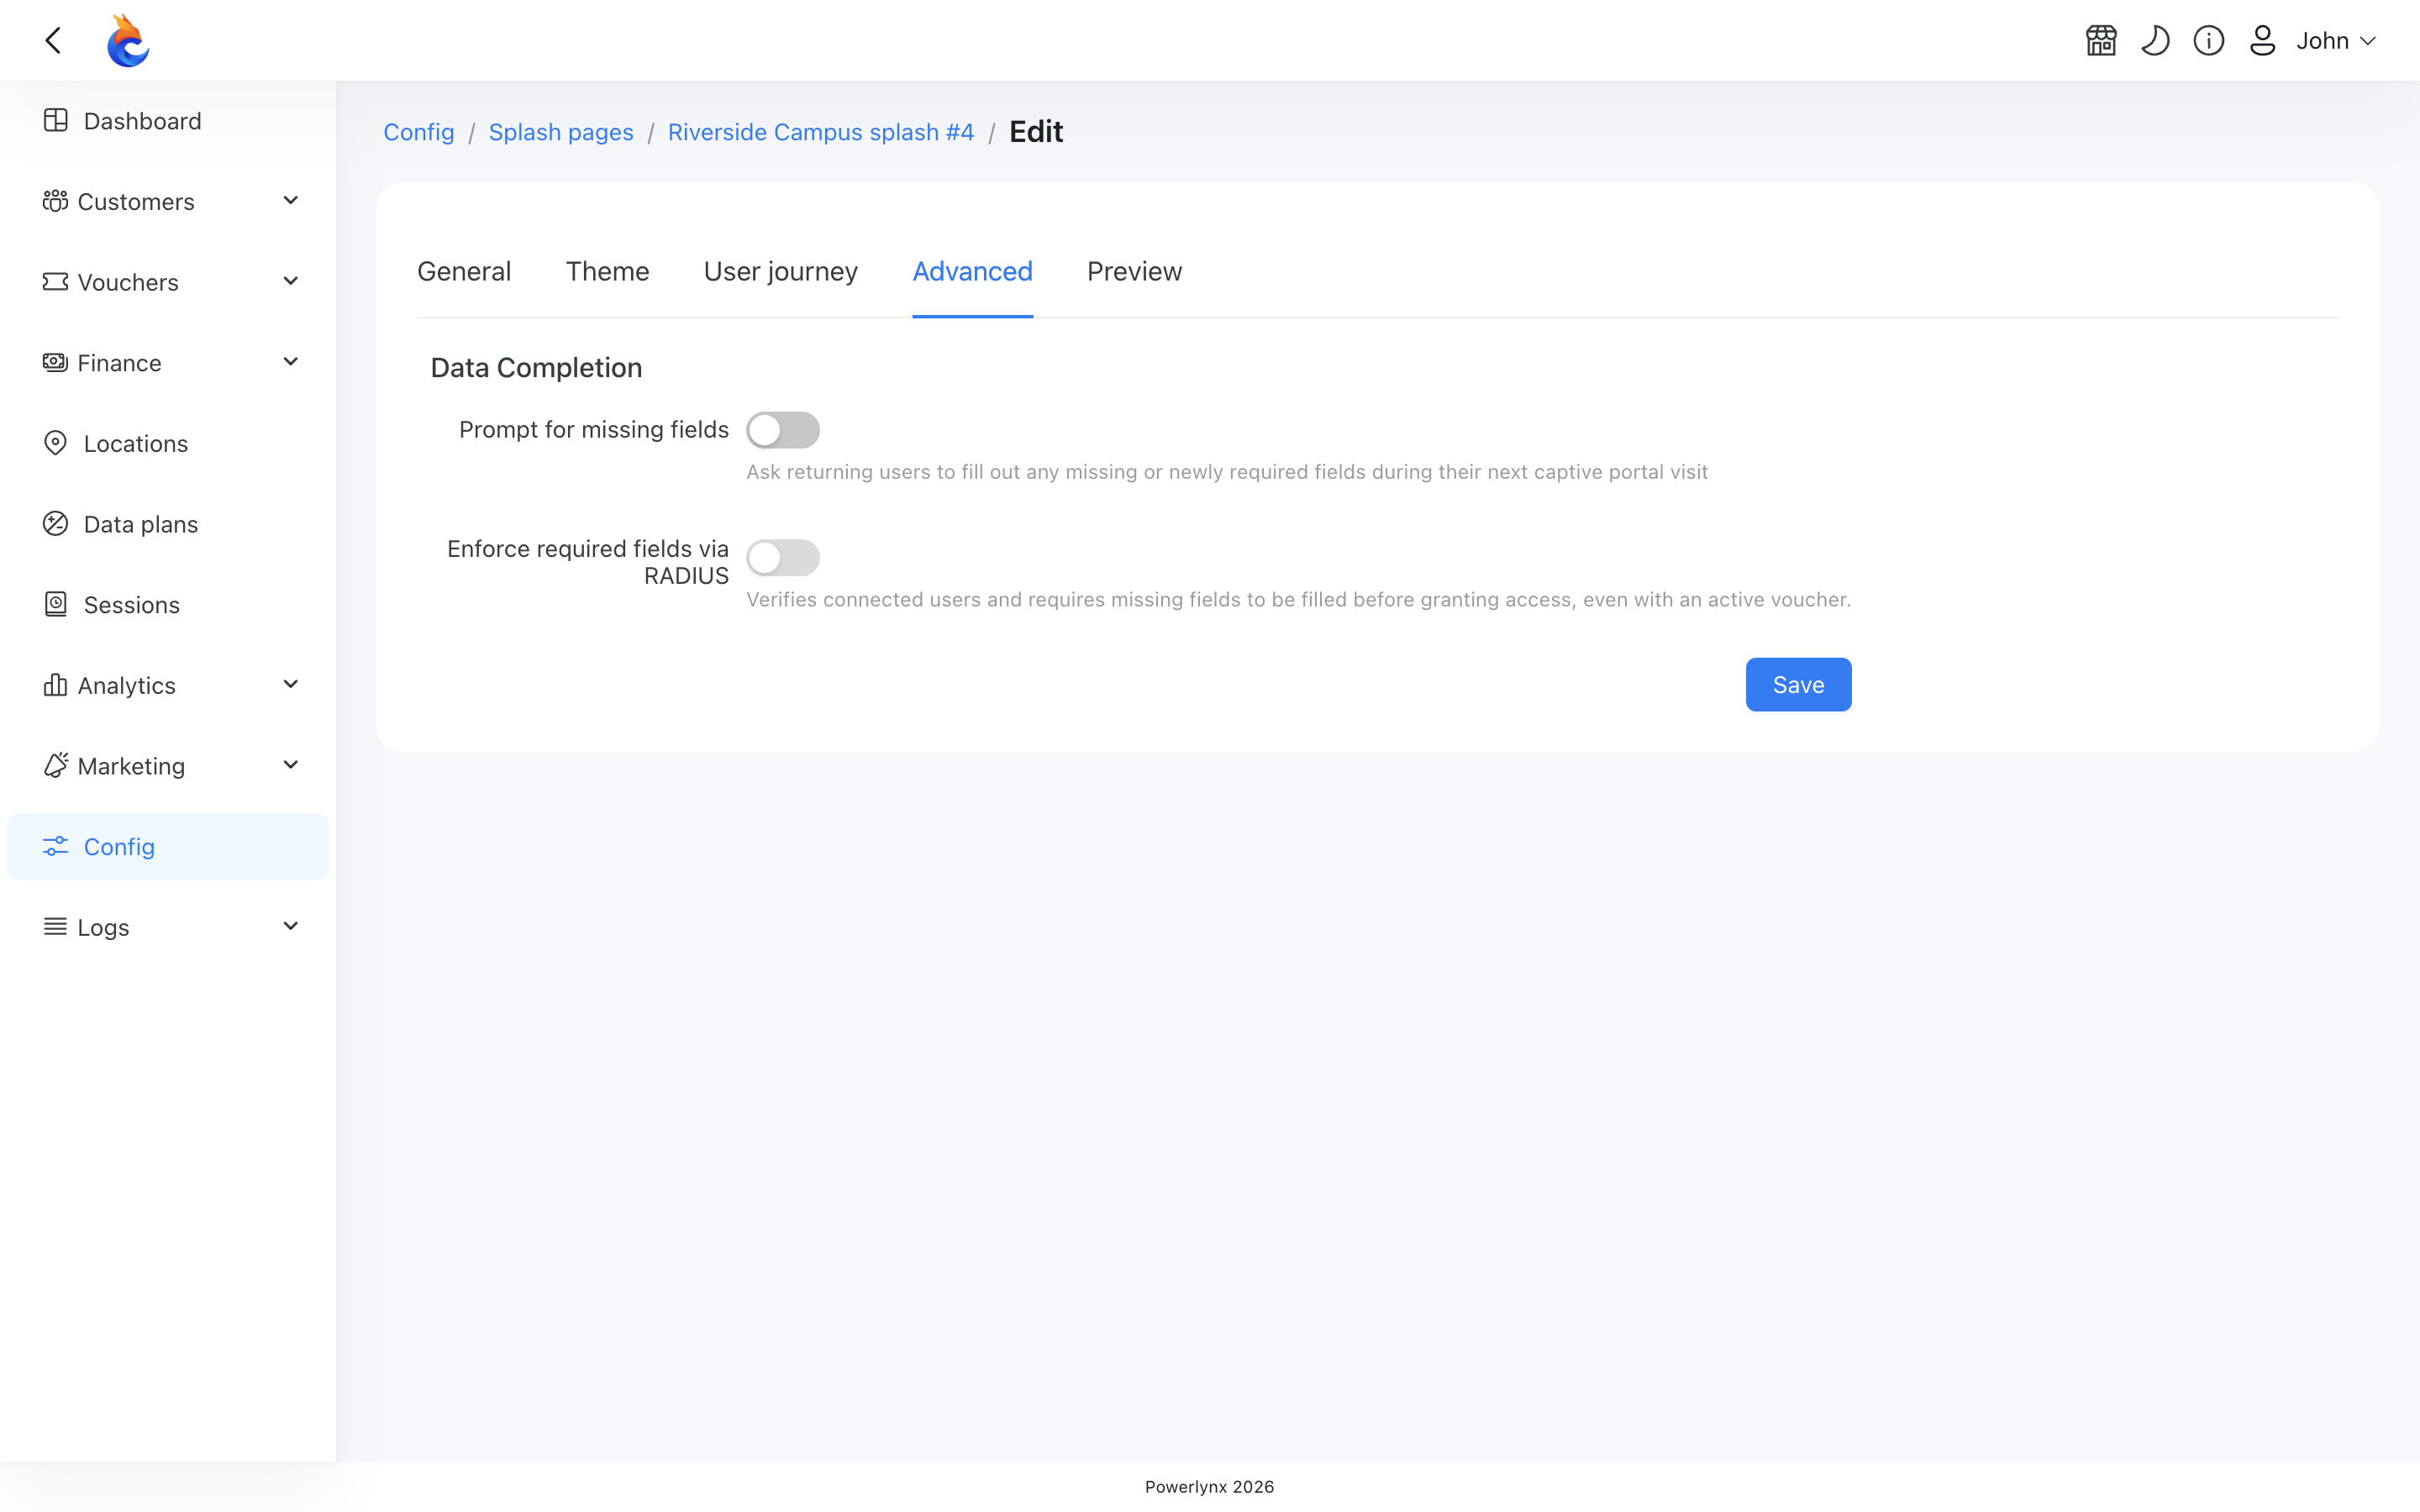
Task: Switch to the User journey tab
Action: [781, 271]
